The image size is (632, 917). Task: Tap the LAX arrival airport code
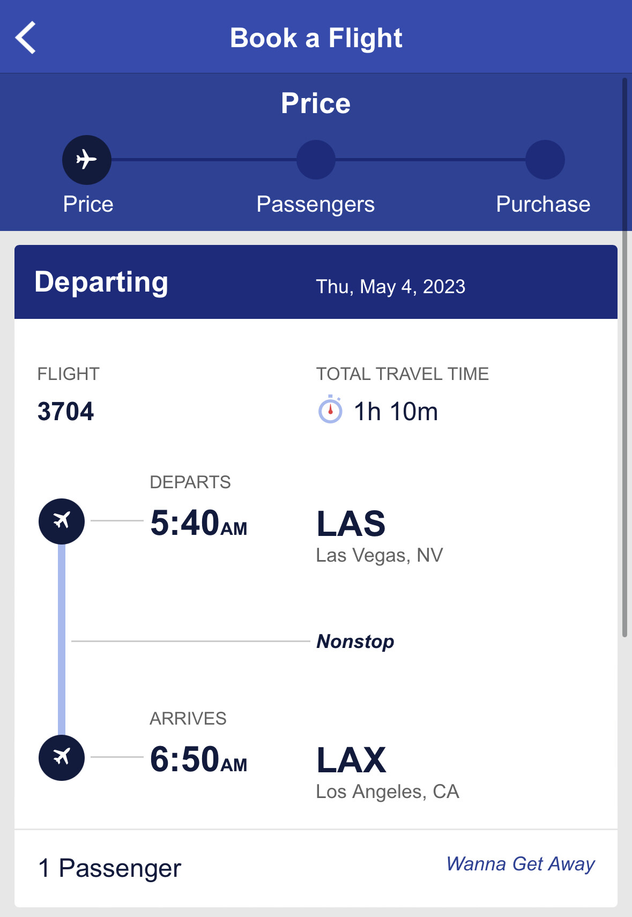(x=351, y=760)
